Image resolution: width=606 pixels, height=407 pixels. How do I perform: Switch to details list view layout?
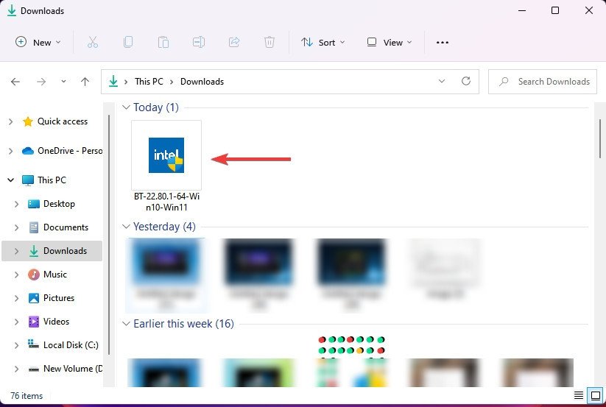click(x=579, y=396)
